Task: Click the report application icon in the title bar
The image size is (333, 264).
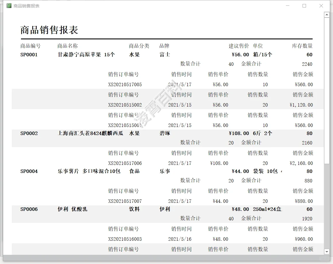Action: tap(9, 5)
